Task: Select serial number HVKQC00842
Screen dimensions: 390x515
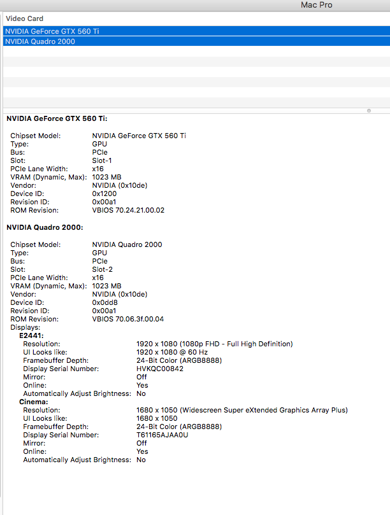Action: coord(160,369)
